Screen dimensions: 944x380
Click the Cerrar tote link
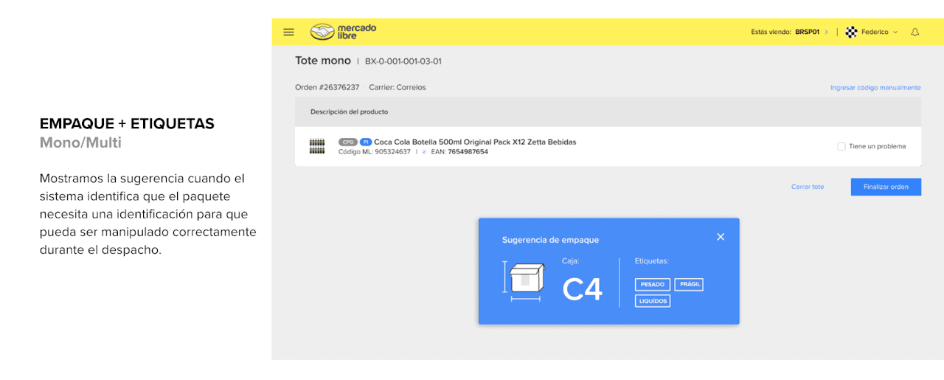click(x=808, y=187)
